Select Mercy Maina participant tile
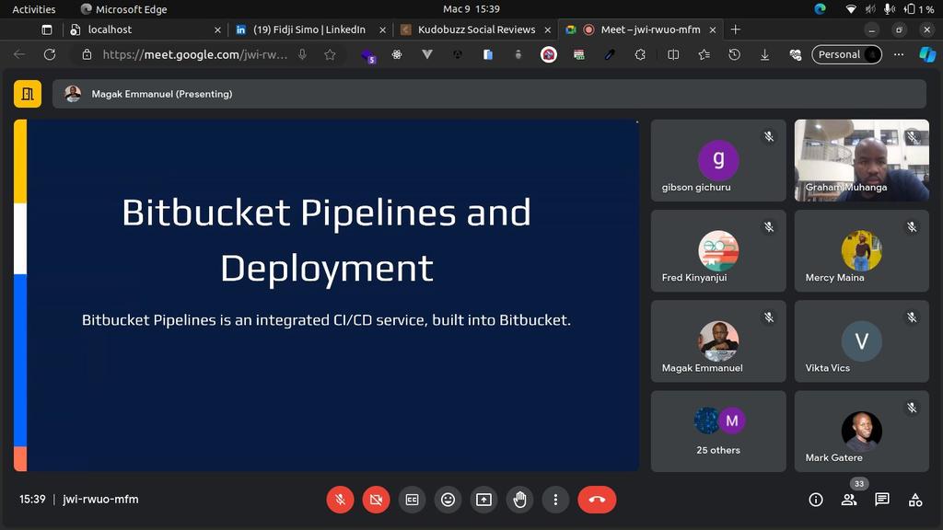 [862, 250]
